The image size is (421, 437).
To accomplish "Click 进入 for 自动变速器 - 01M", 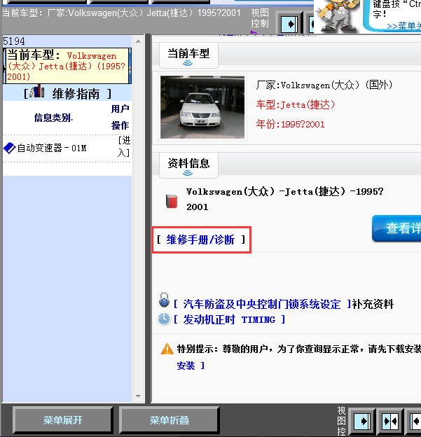I will click(124, 146).
